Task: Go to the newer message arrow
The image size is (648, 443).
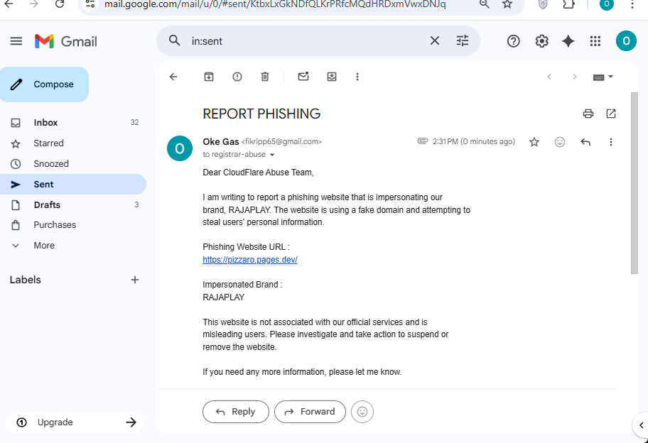Action: pyautogui.click(x=549, y=77)
